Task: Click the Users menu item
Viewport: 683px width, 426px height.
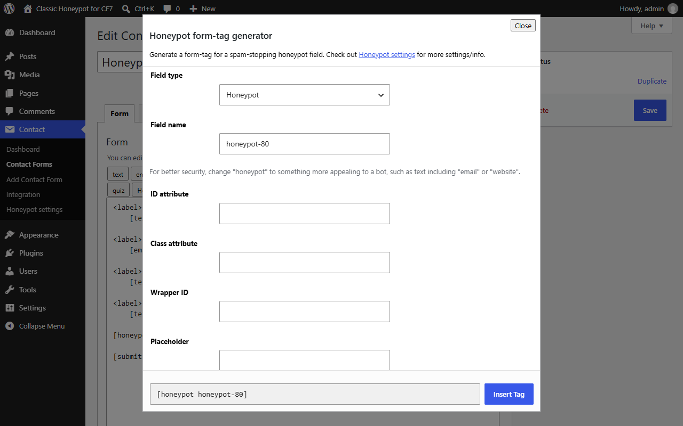Action: tap(43, 271)
